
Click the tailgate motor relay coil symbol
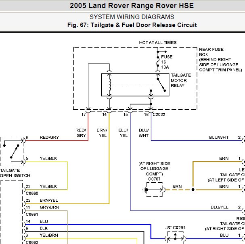(x=109, y=85)
